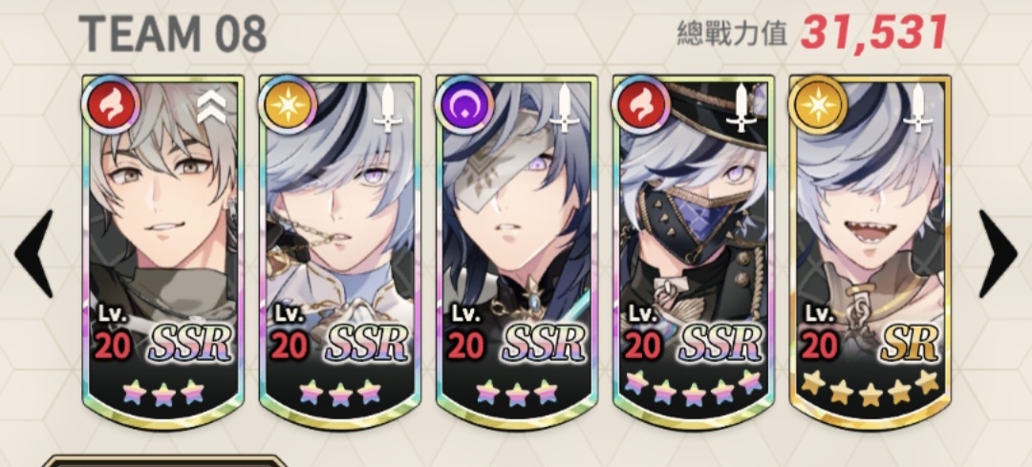
Task: Go to the next team with right arrow
Action: point(998,253)
